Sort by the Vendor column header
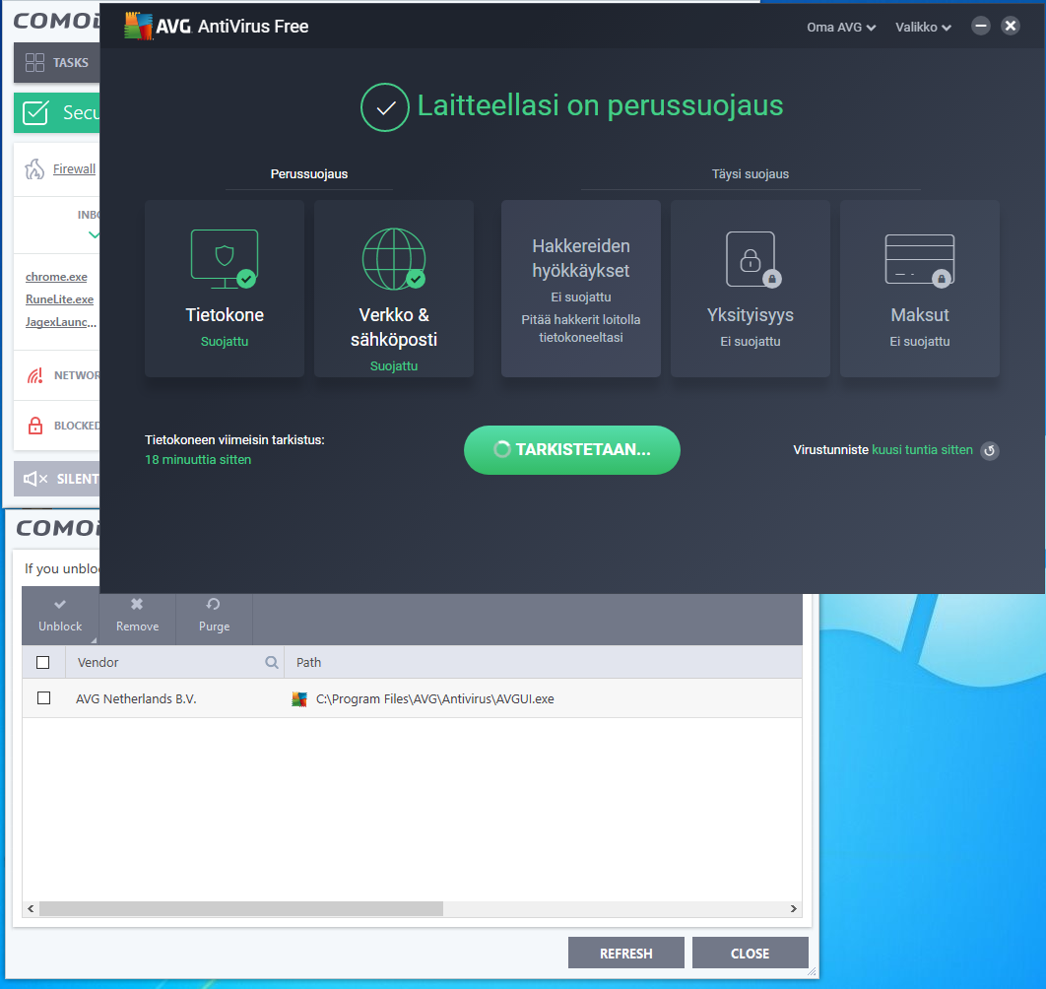The image size is (1046, 989). point(98,663)
